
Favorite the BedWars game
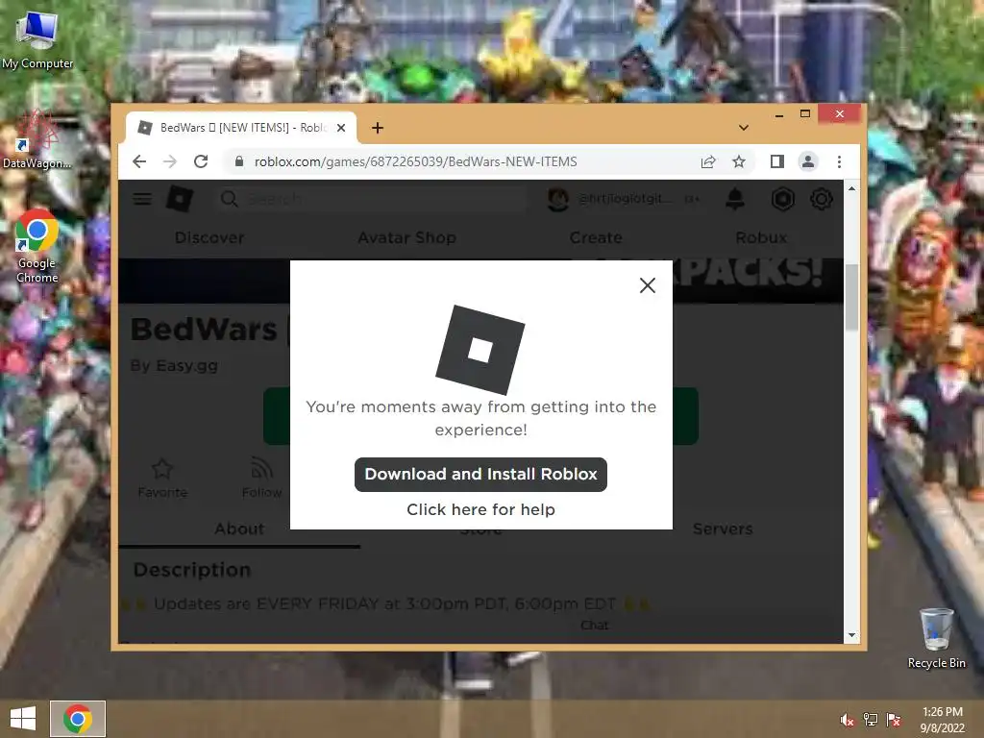162,479
